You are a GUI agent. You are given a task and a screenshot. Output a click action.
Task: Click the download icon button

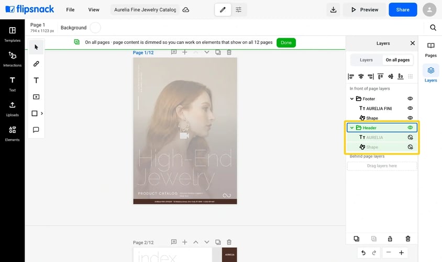[333, 10]
